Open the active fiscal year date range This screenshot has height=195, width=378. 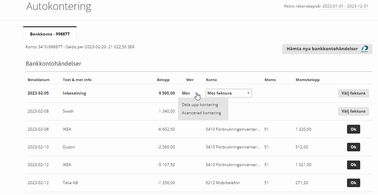pos(345,6)
